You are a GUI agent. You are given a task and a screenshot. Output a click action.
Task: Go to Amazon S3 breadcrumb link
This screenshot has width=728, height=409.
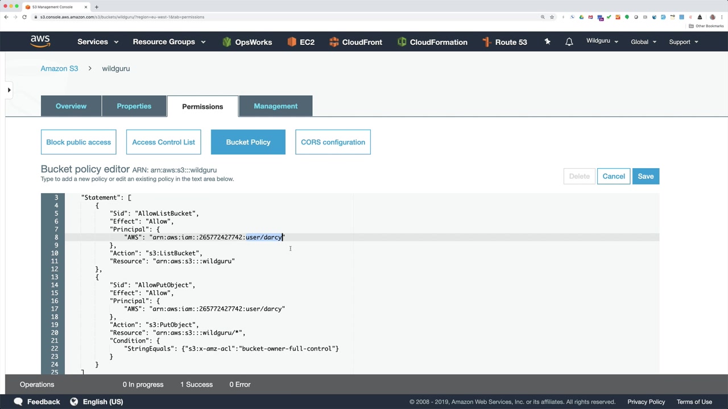[59, 69]
